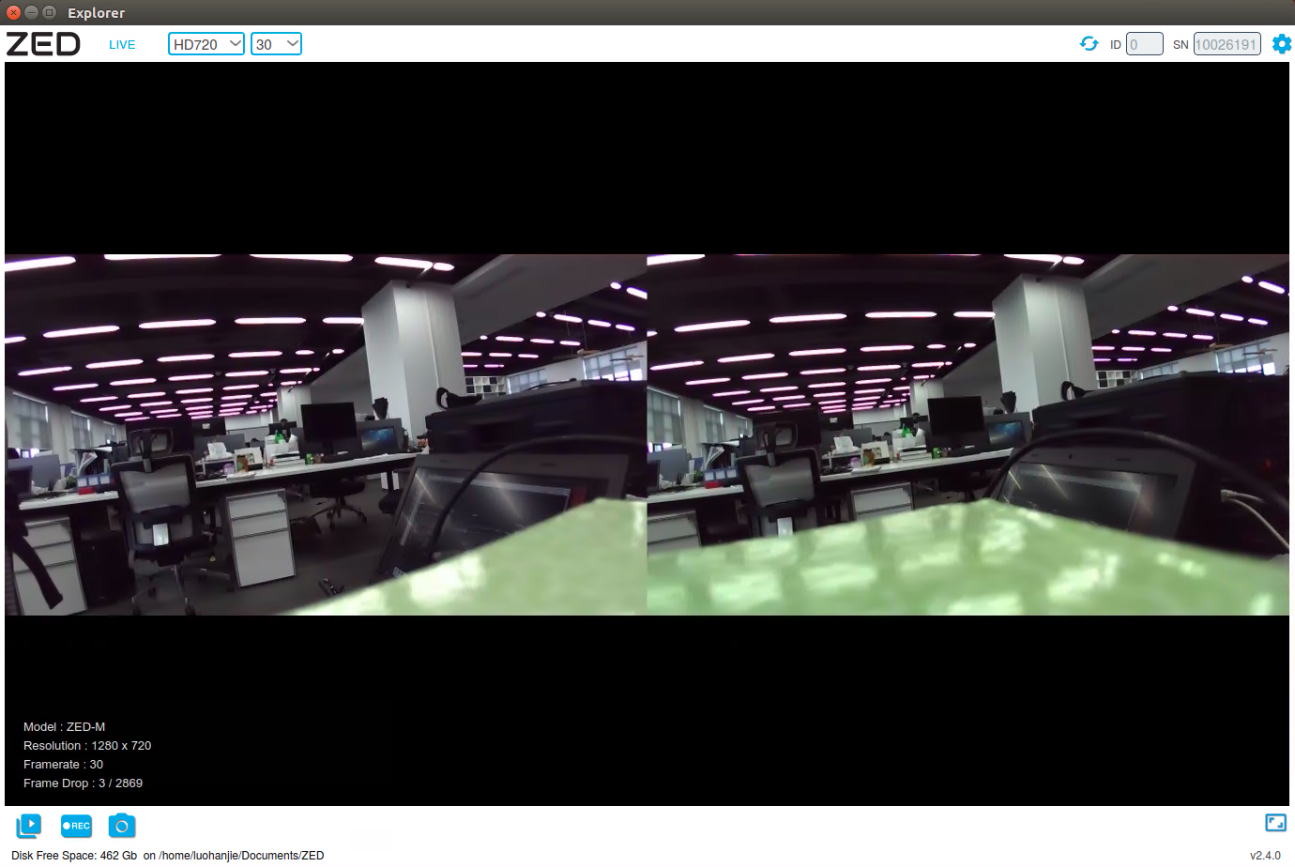Image resolution: width=1295 pixels, height=867 pixels.
Task: Refresh the camera connection
Action: coord(1089,44)
